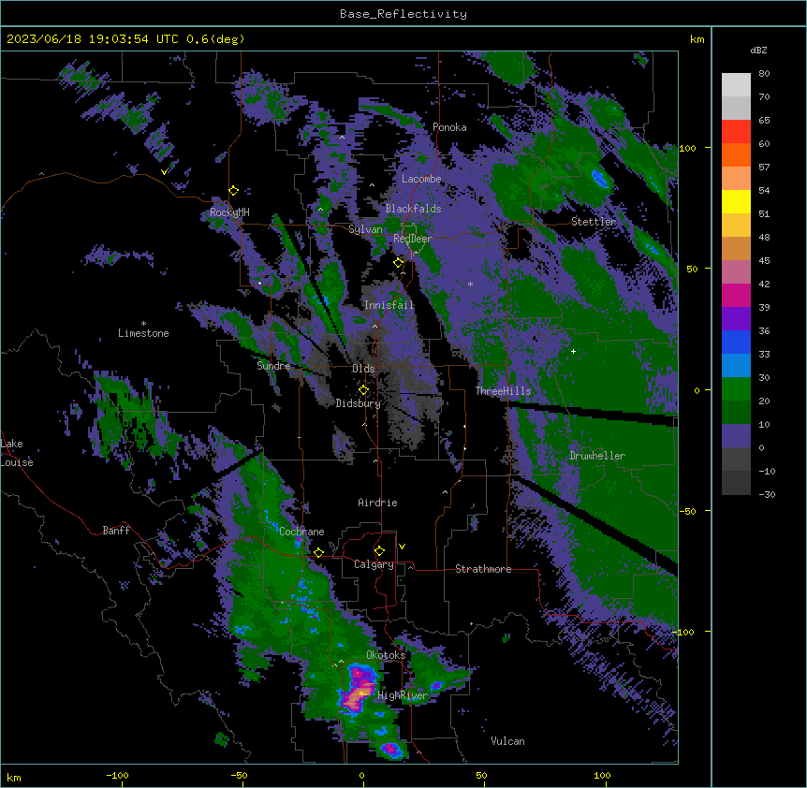Click yellow diamond marker near Didsbury
The image size is (807, 788).
click(364, 390)
